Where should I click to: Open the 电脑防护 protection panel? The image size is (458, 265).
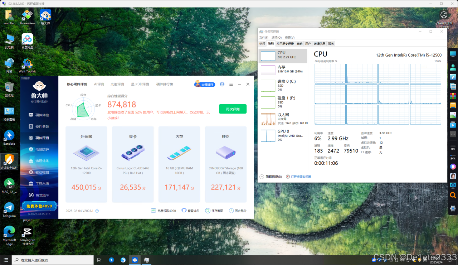(39, 149)
